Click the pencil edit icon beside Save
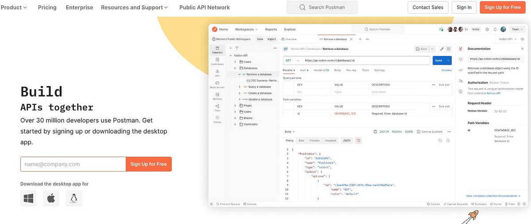The image size is (531, 224). point(442,49)
